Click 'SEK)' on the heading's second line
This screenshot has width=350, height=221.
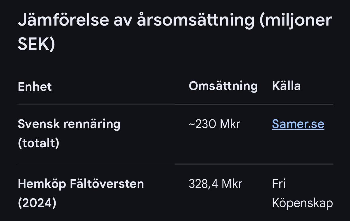coord(36,44)
